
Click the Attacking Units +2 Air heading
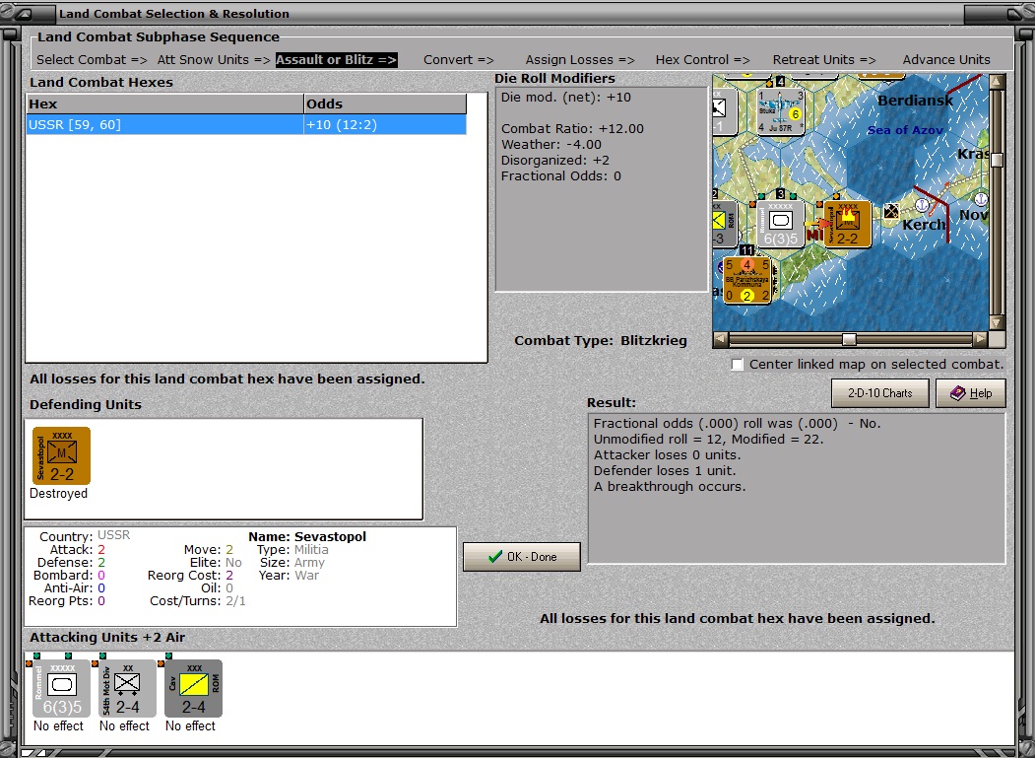point(107,638)
